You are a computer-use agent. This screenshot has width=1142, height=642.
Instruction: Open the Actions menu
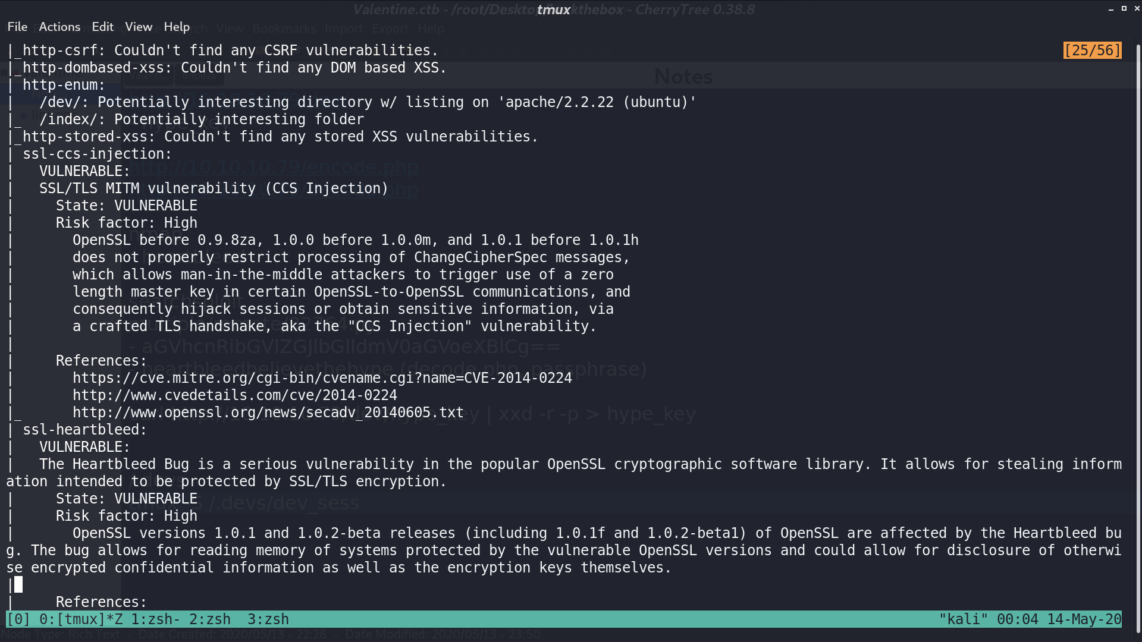[59, 27]
